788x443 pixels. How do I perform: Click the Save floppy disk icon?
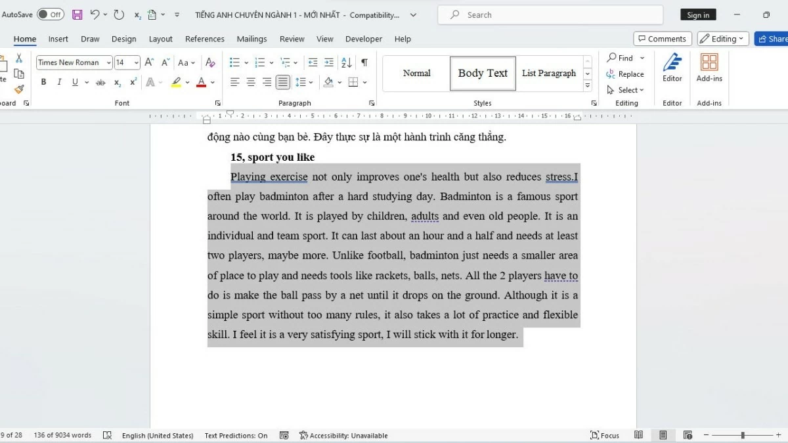coord(77,14)
